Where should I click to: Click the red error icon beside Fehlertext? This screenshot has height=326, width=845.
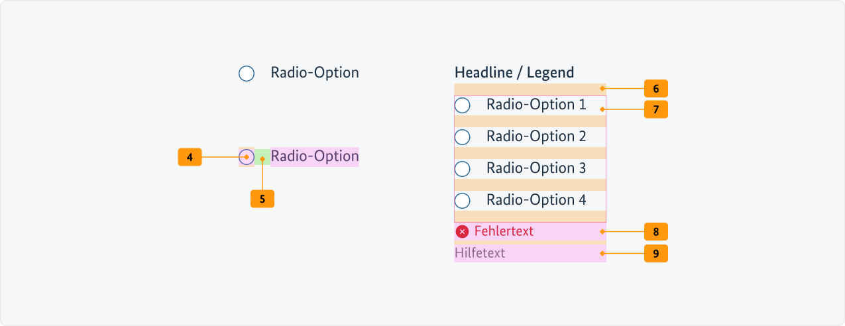coord(463,231)
